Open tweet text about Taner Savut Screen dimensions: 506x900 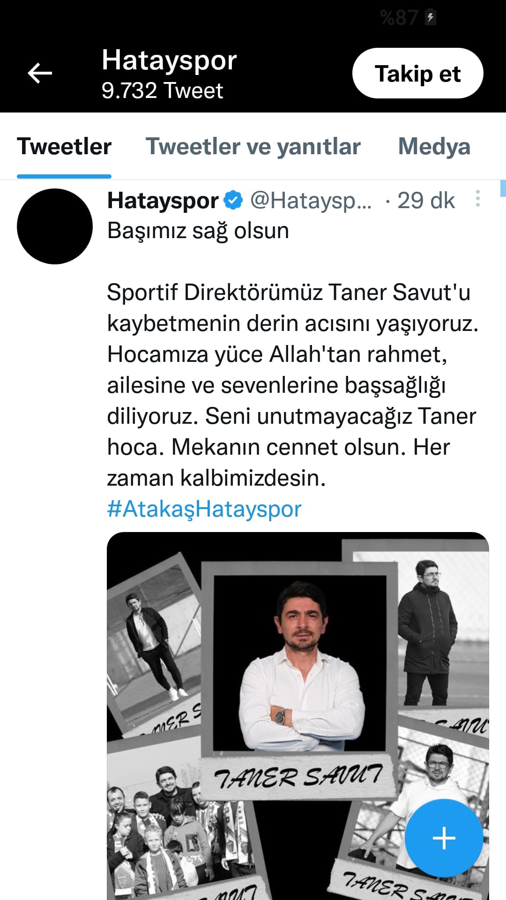click(x=293, y=385)
